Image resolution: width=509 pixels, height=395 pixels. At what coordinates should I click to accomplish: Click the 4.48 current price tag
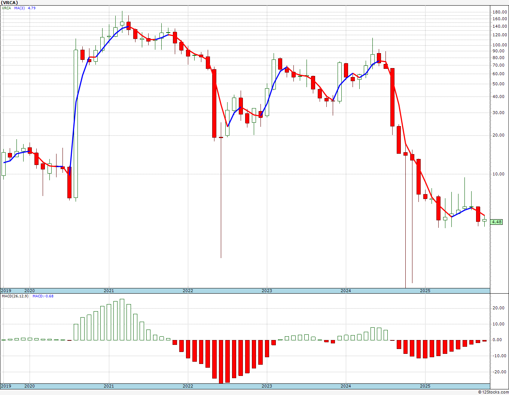pos(497,222)
